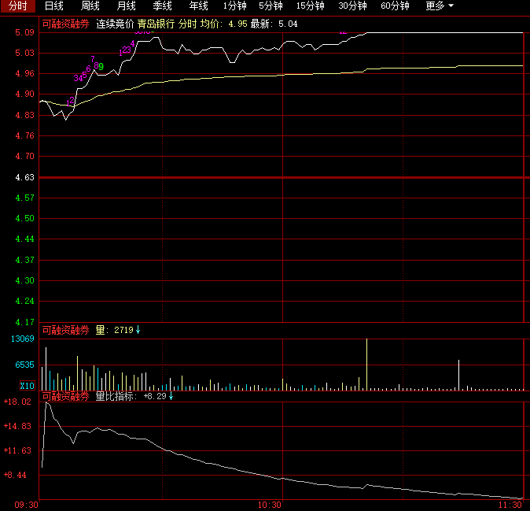Switch to the 日线 daily chart tab
530x511 pixels.
click(53, 6)
